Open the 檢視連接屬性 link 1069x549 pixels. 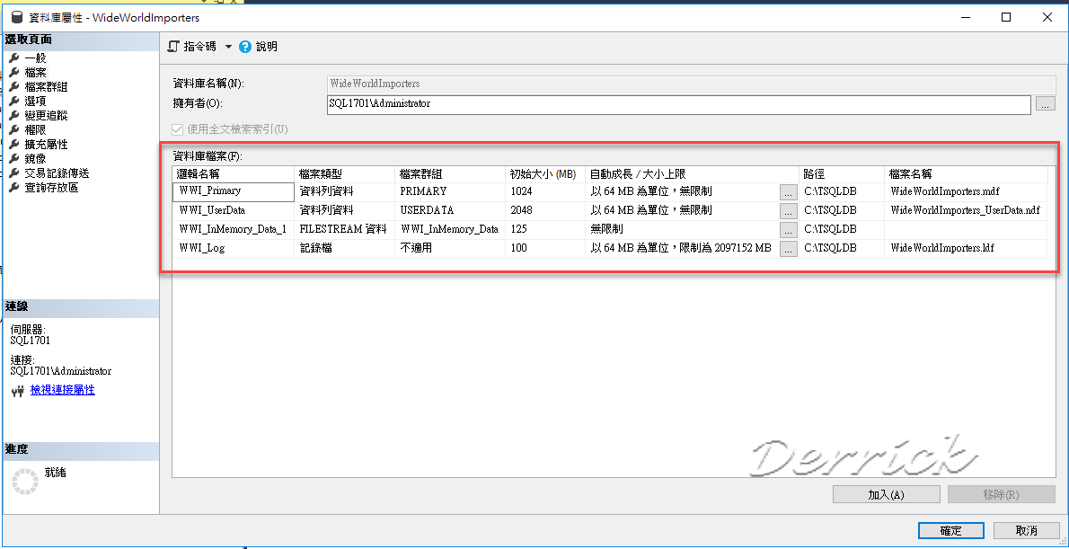(x=61, y=390)
